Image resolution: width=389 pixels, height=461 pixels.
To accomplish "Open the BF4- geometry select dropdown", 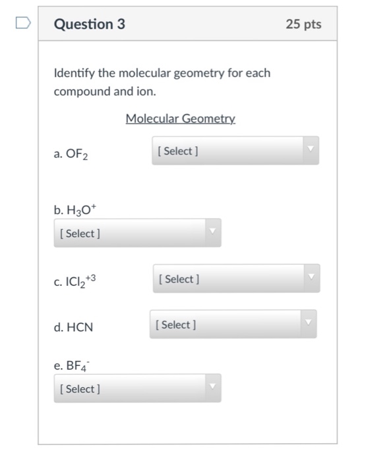I will 137,388.
